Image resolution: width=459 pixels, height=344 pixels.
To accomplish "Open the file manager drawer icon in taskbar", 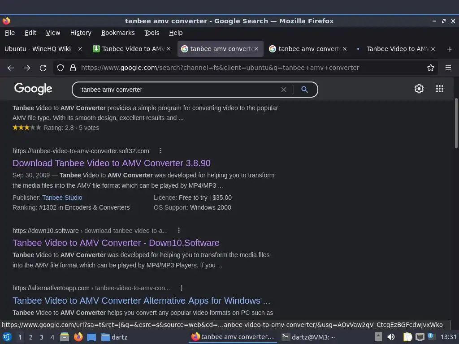I will tap(65, 337).
